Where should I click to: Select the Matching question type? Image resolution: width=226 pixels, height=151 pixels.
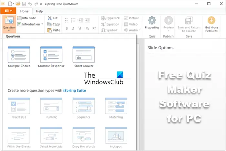click(116, 108)
